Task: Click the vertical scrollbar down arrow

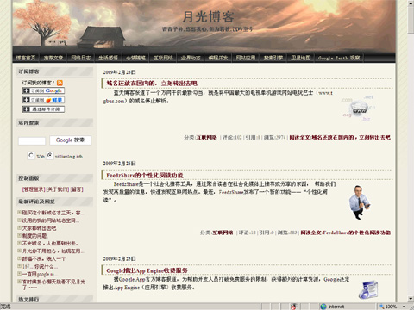Action: click(411, 299)
